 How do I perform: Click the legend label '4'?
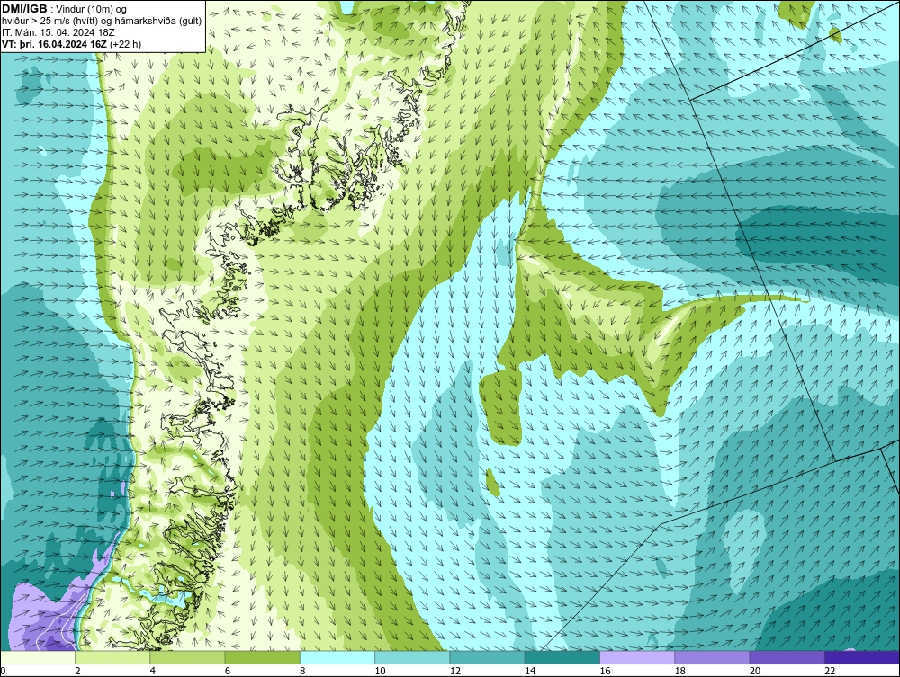pos(153,671)
